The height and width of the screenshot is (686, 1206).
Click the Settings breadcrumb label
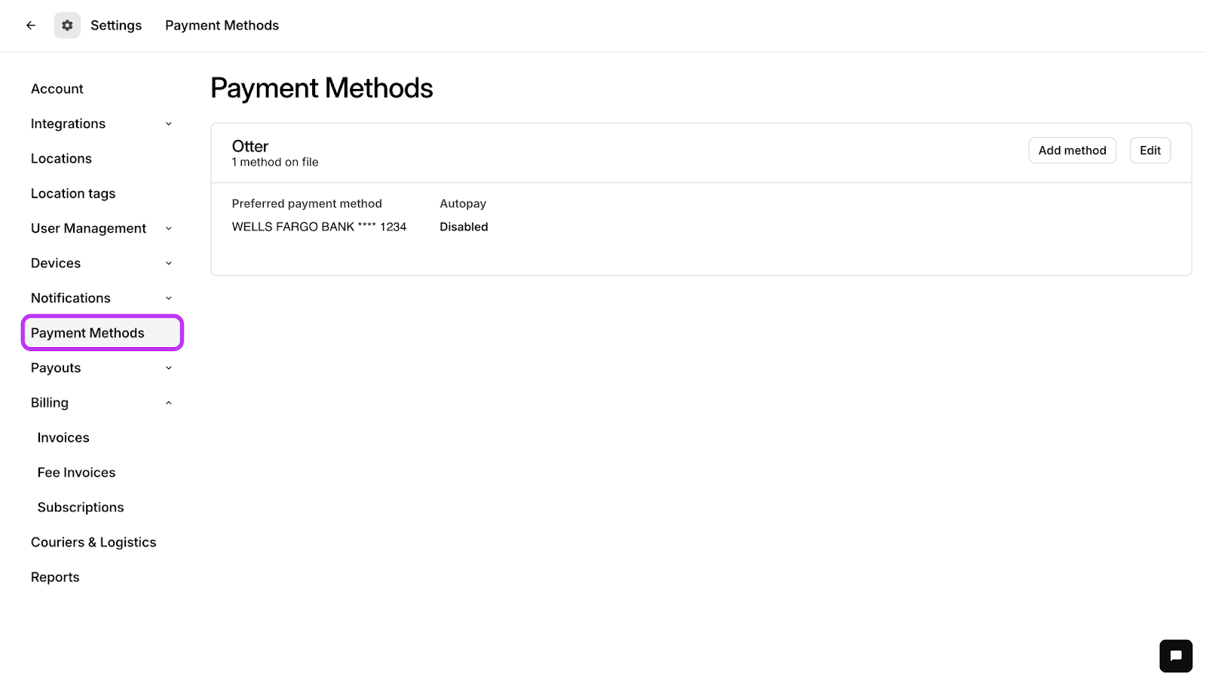point(116,26)
